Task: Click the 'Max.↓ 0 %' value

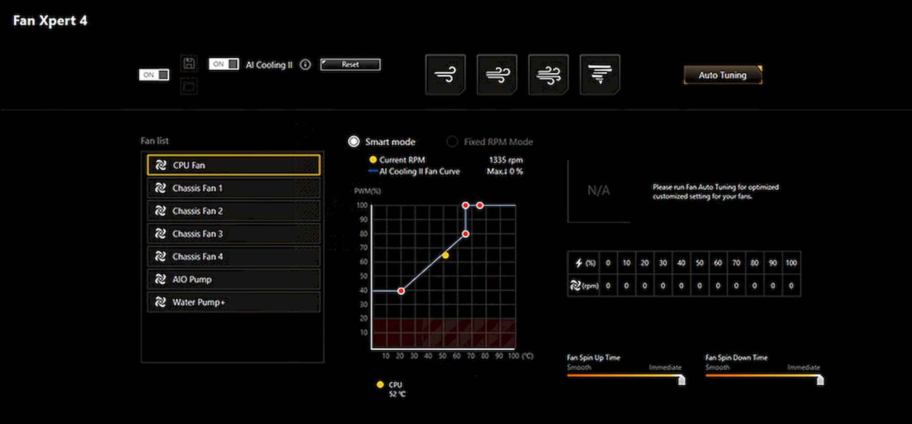Action: point(504,171)
